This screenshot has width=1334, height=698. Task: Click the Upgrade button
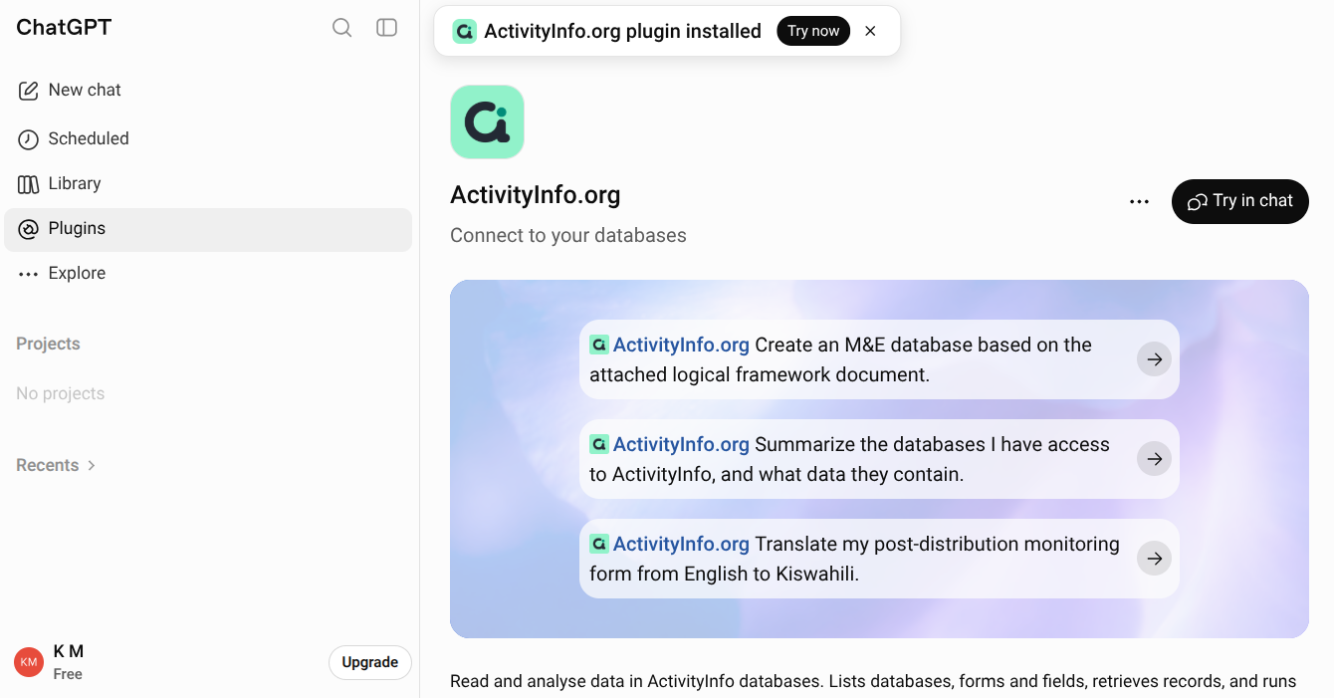pos(370,662)
